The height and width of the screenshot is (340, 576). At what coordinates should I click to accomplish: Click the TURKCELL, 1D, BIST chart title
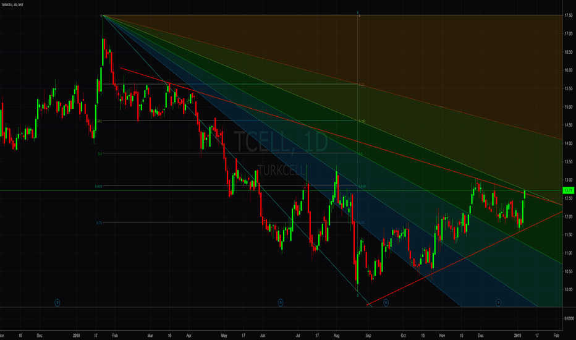pyautogui.click(x=12, y=5)
